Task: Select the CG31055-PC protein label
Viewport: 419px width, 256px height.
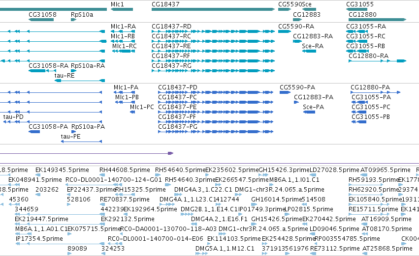Action: click(371, 107)
